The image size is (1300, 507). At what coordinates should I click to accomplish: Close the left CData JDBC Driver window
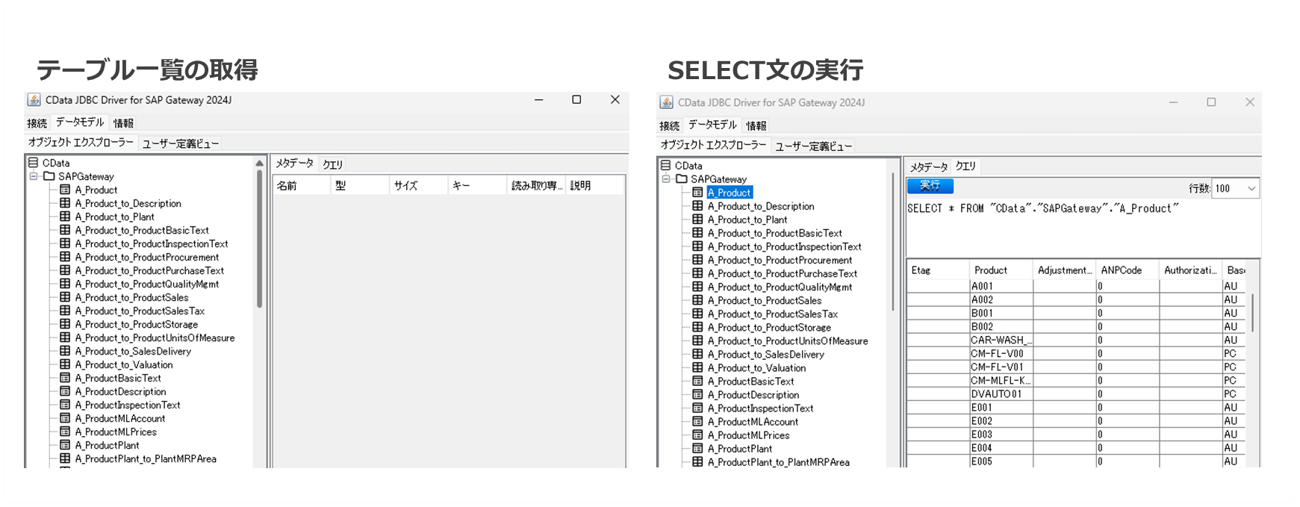(615, 99)
